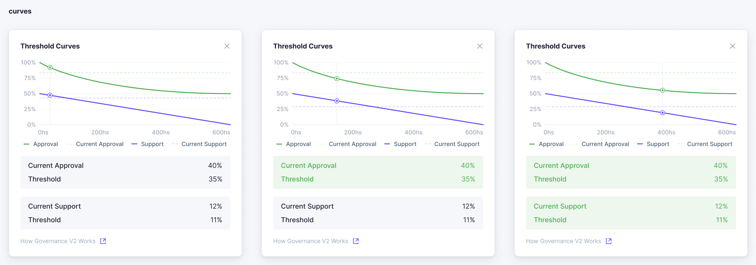
Task: Click the external link icon on the right card's governance link
Action: [x=609, y=241]
